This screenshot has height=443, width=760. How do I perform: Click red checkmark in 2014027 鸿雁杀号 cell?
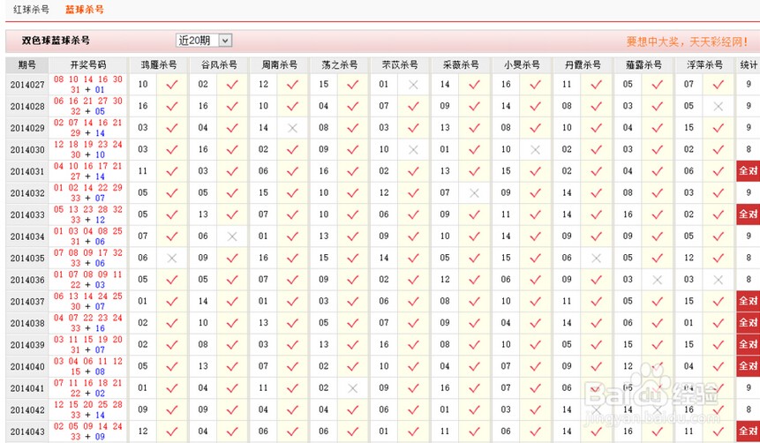point(172,85)
